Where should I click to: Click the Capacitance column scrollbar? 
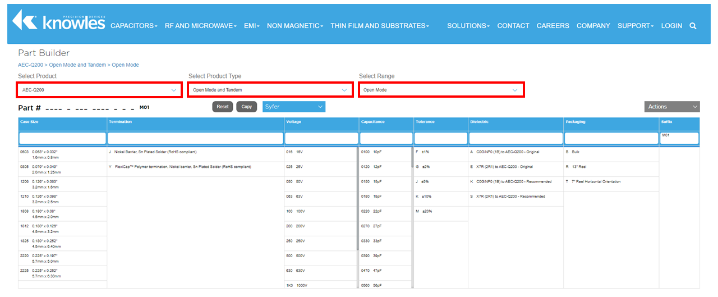(412, 158)
